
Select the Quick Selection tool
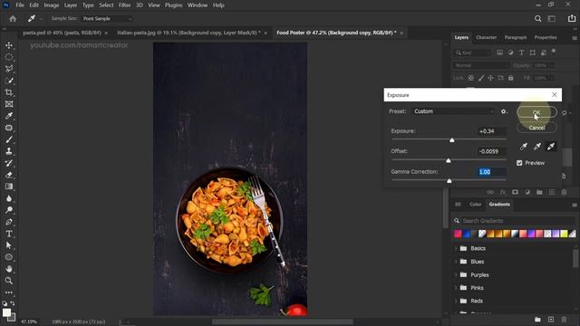(9, 81)
